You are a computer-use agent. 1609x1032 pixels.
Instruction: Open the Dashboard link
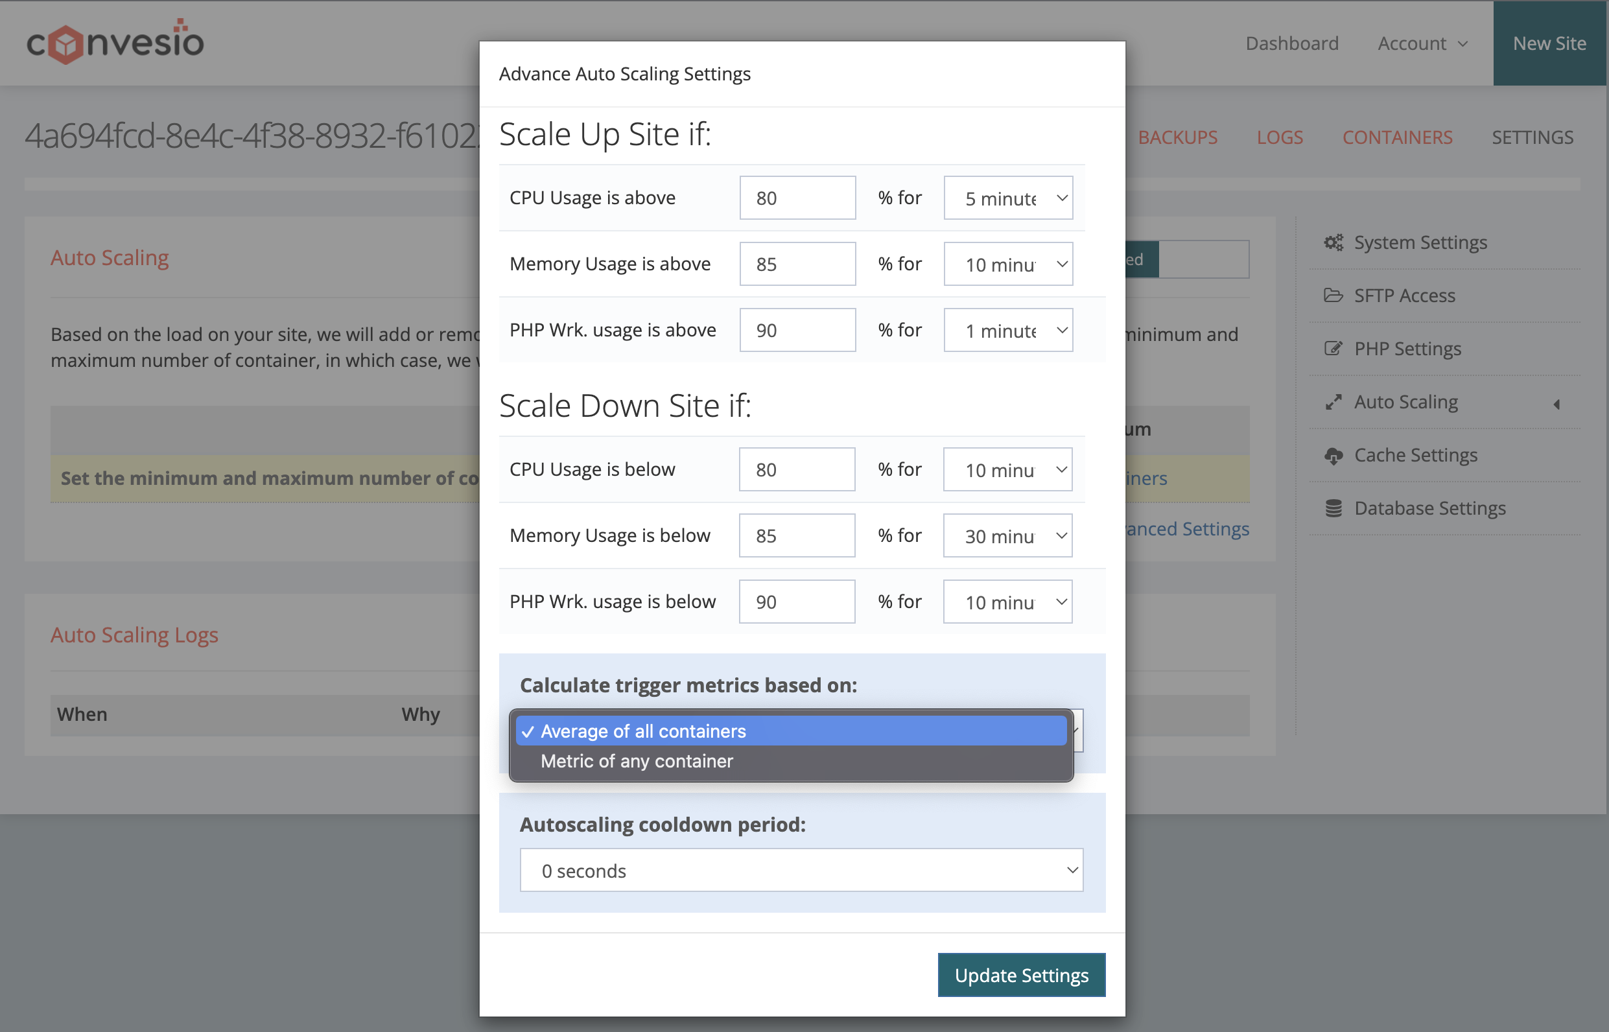[1291, 43]
